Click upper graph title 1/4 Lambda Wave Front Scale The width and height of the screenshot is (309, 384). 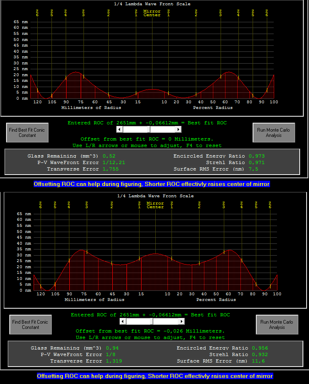tap(152, 4)
